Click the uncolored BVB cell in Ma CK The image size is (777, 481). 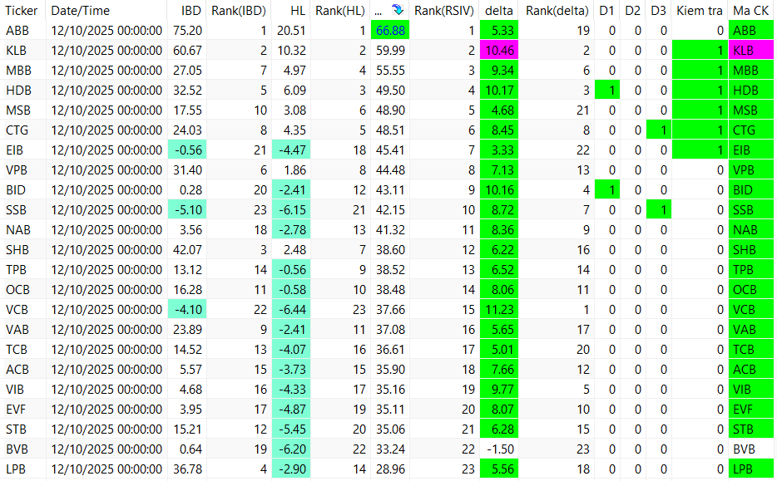[750, 449]
